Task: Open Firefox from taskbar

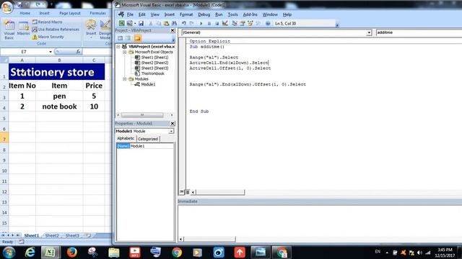Action: (x=71, y=253)
